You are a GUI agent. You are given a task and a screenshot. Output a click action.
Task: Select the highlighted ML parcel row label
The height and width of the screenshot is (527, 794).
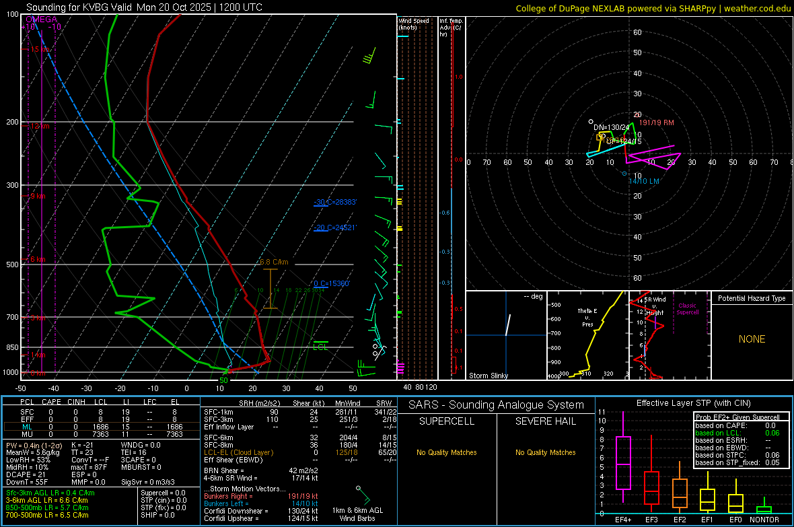point(27,427)
